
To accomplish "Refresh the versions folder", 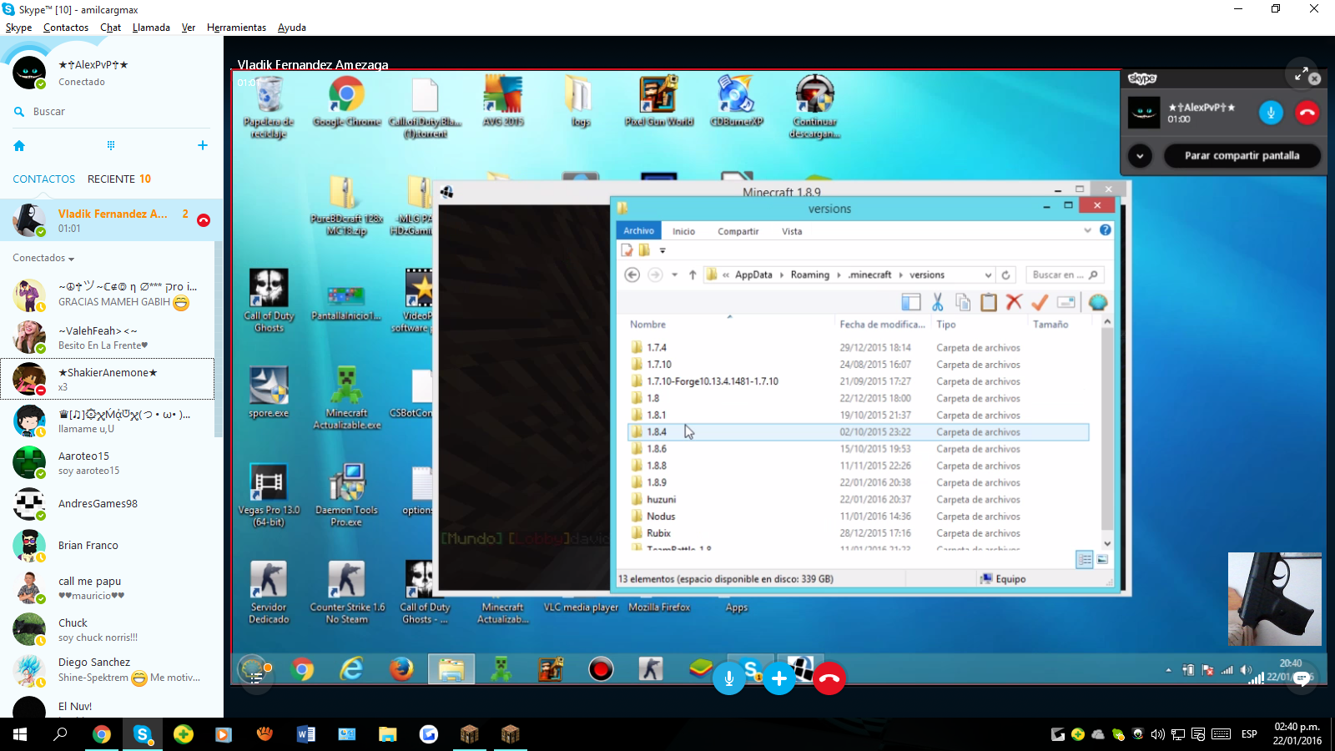I will [x=1006, y=275].
